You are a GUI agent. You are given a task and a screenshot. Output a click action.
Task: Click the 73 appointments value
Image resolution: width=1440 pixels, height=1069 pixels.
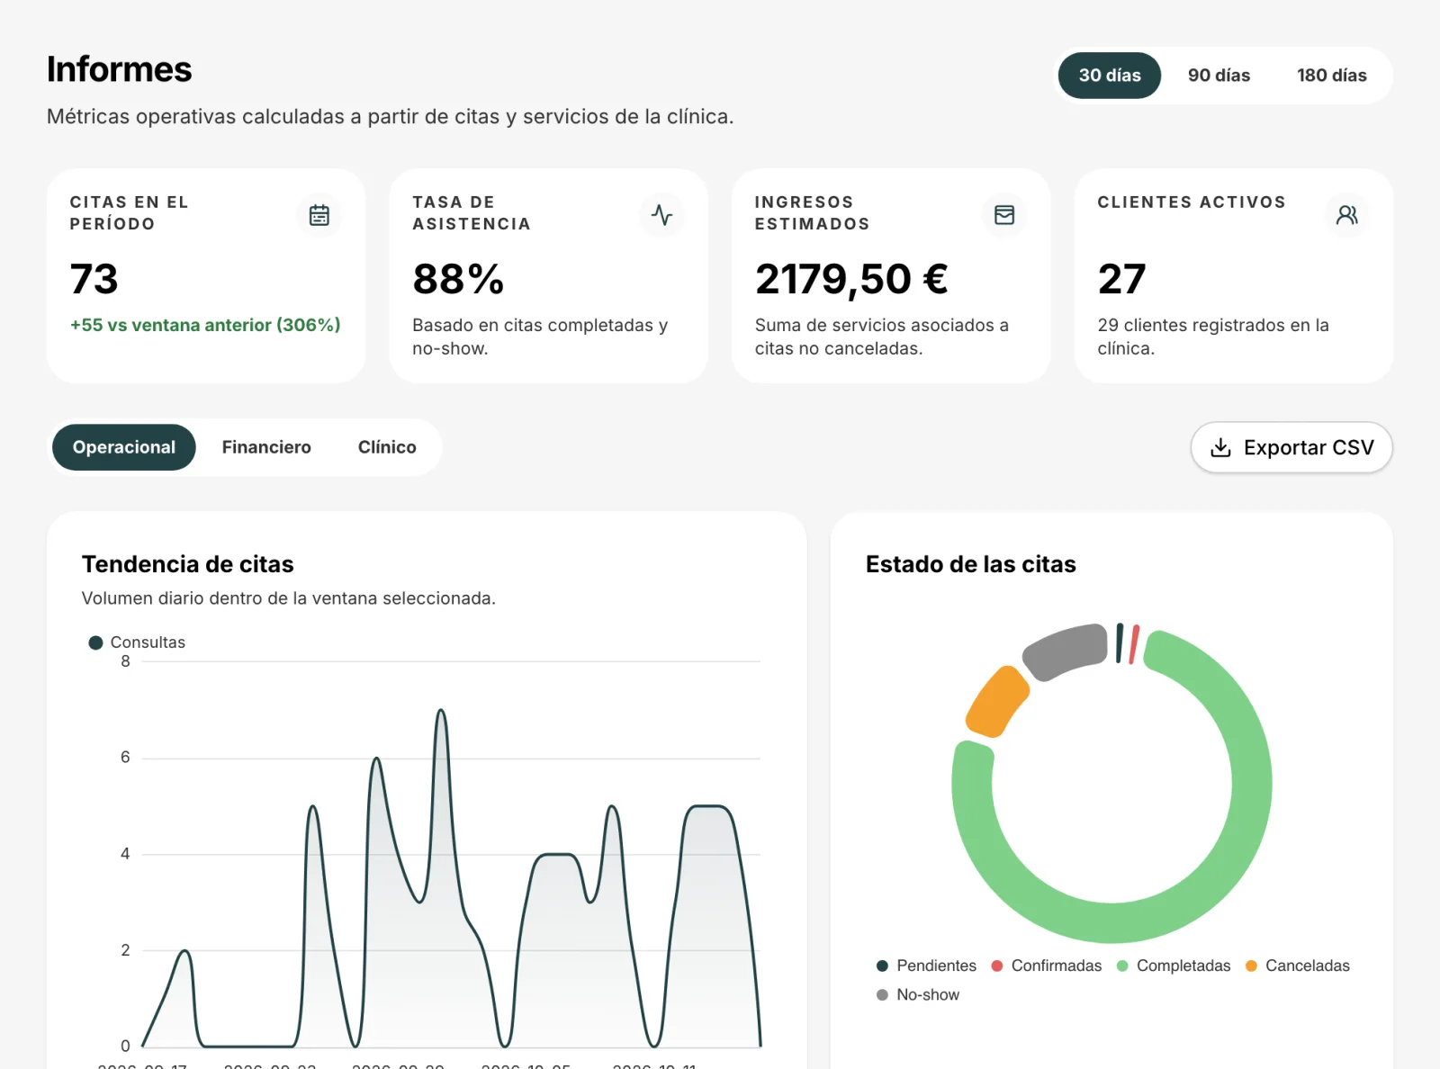pyautogui.click(x=94, y=279)
